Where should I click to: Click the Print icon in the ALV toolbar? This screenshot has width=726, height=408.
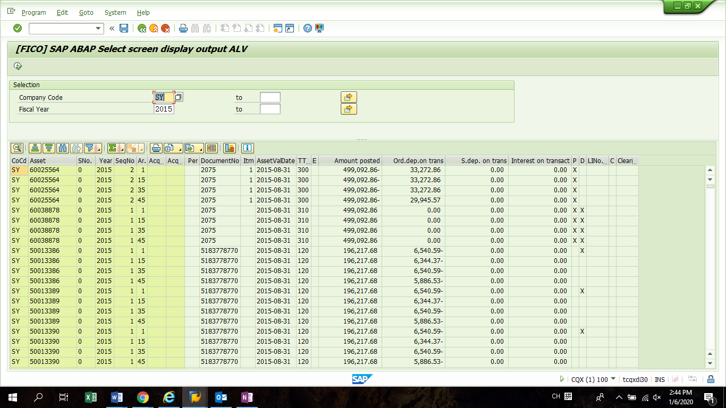point(155,148)
